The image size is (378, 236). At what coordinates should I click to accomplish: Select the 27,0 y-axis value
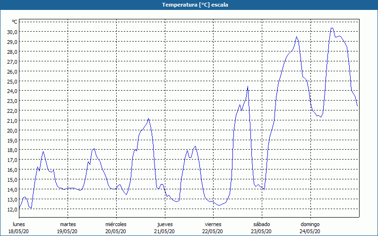click(x=12, y=61)
